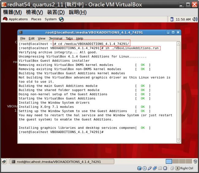Click the network adapters status icon
The width and height of the screenshot is (199, 173).
[x=155, y=168]
